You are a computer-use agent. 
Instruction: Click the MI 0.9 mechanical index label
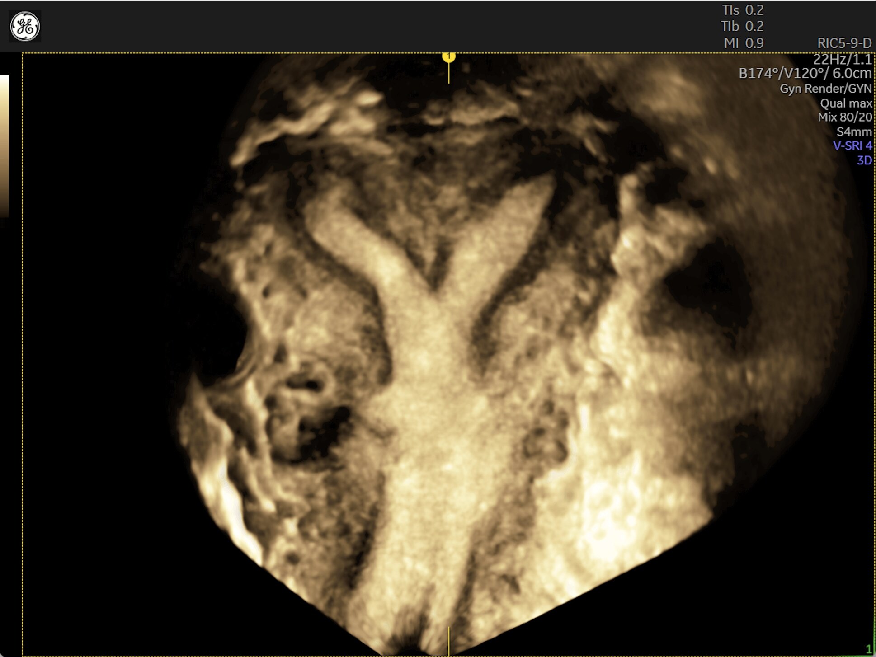744,43
